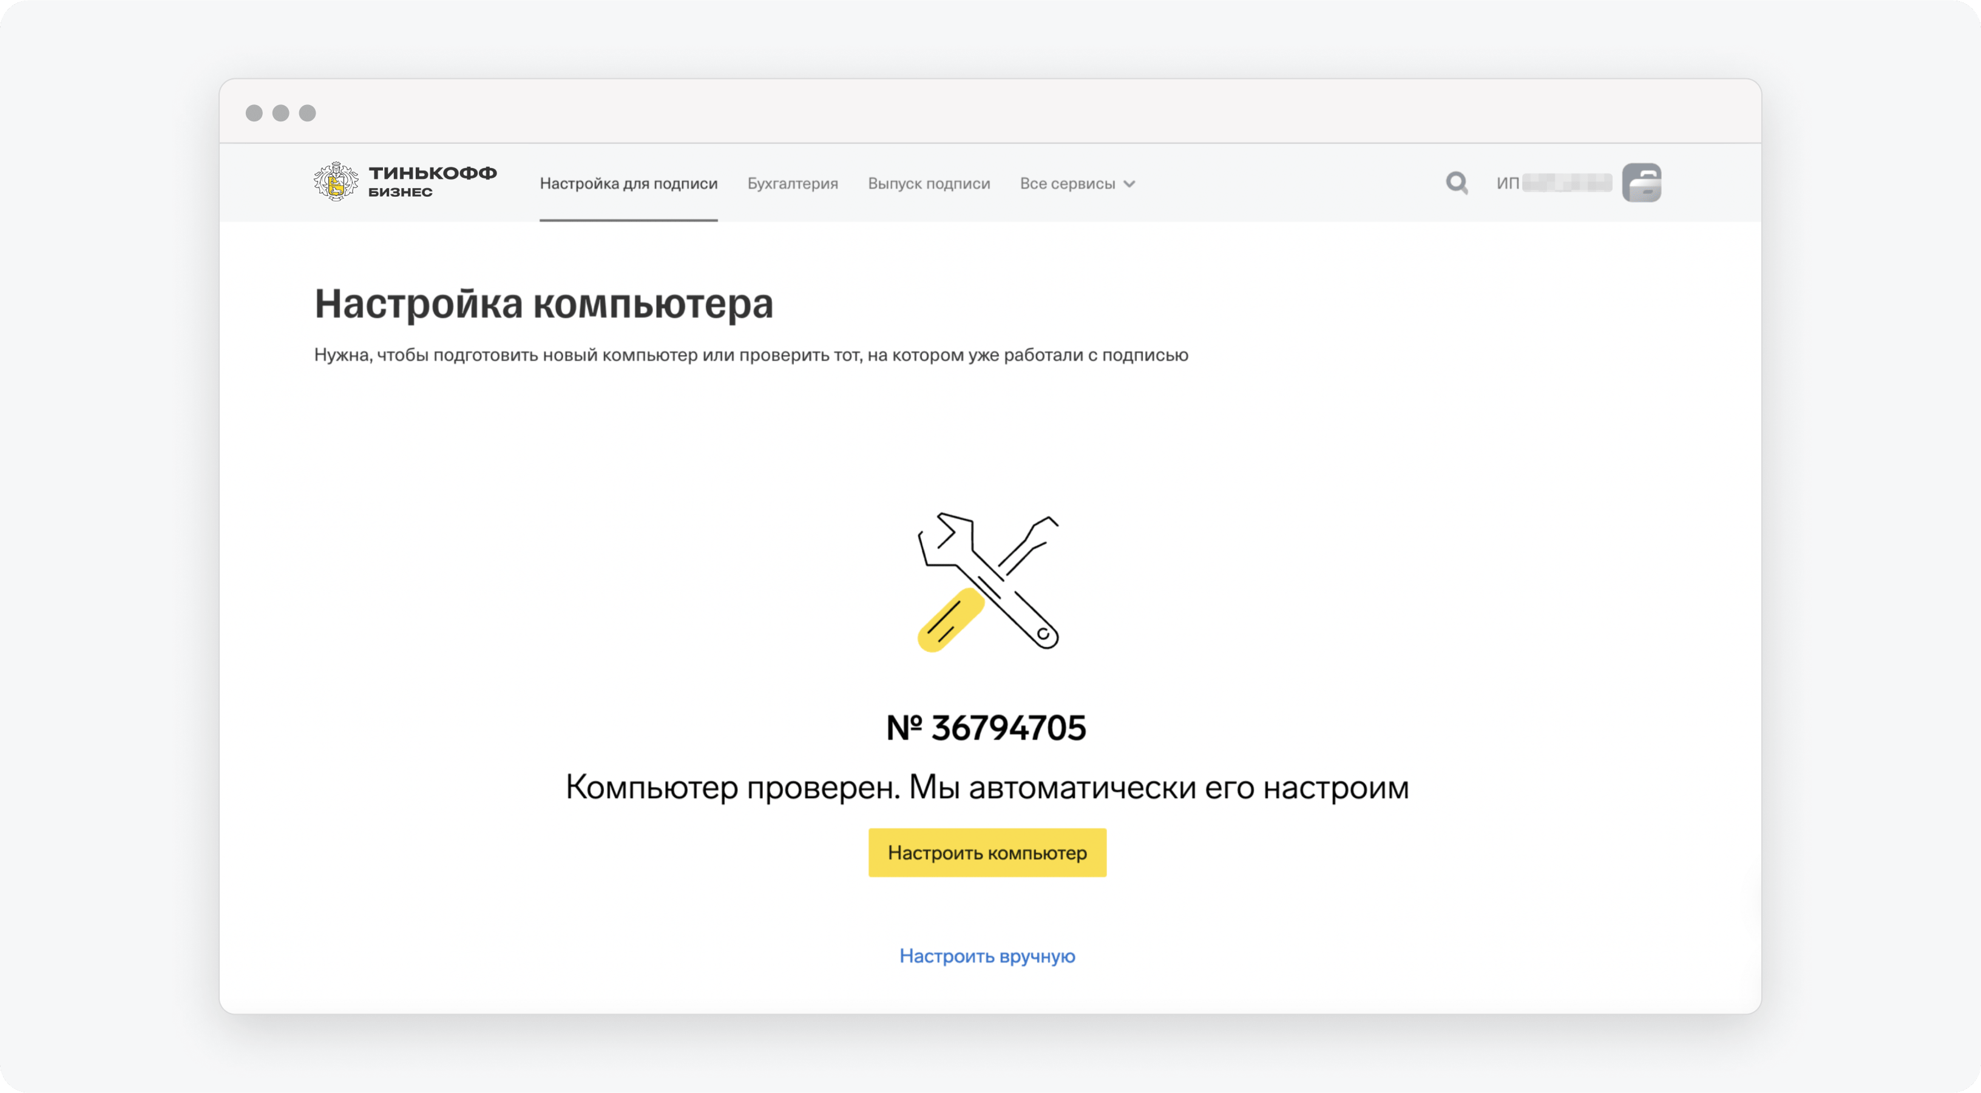Image resolution: width=1981 pixels, height=1093 pixels.
Task: Click the Компьютер проверен status message
Action: click(x=987, y=787)
